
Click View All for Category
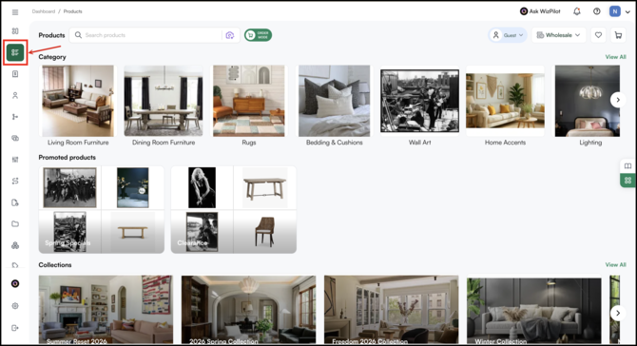[x=615, y=57]
